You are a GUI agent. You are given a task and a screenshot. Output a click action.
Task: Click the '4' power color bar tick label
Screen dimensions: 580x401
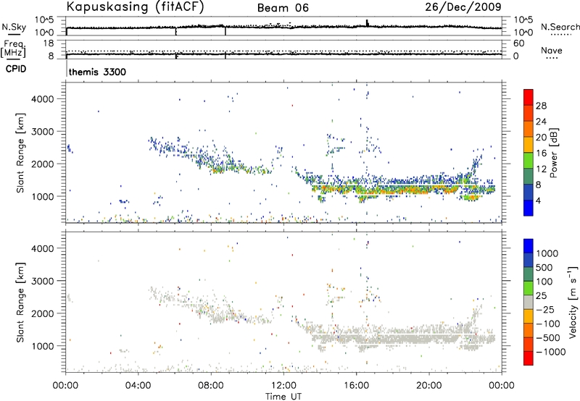point(538,200)
